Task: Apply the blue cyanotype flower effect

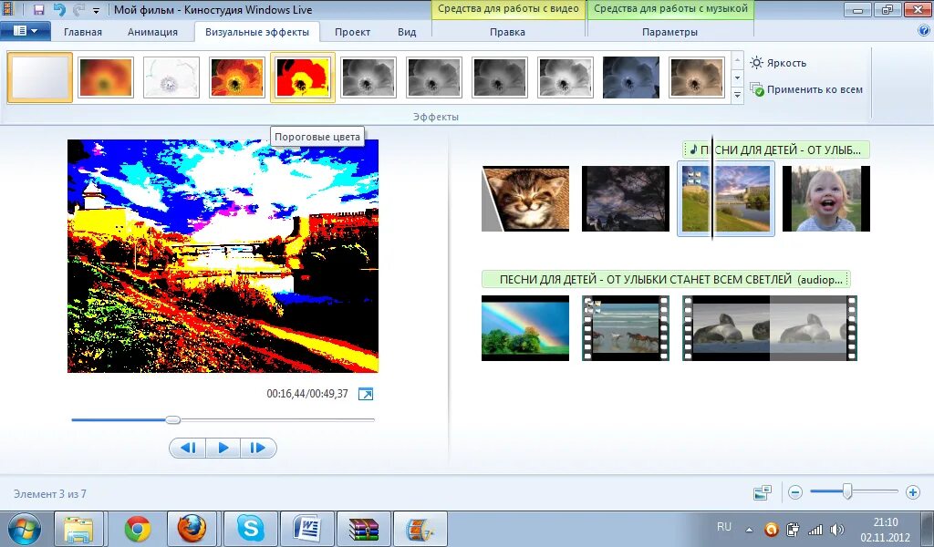Action: [x=631, y=77]
